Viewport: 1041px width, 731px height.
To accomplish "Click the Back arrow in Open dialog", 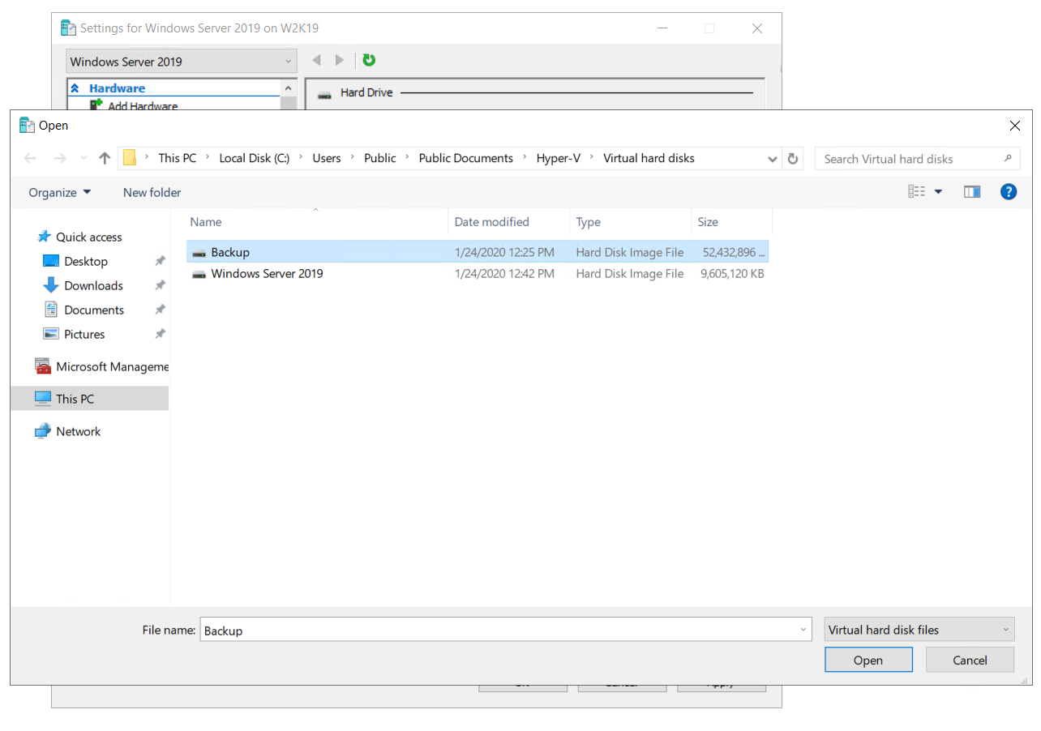I will pyautogui.click(x=30, y=159).
